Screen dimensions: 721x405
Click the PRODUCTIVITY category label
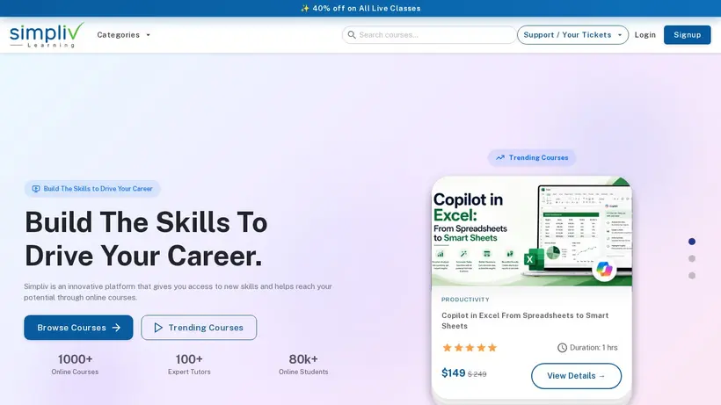[465, 300]
